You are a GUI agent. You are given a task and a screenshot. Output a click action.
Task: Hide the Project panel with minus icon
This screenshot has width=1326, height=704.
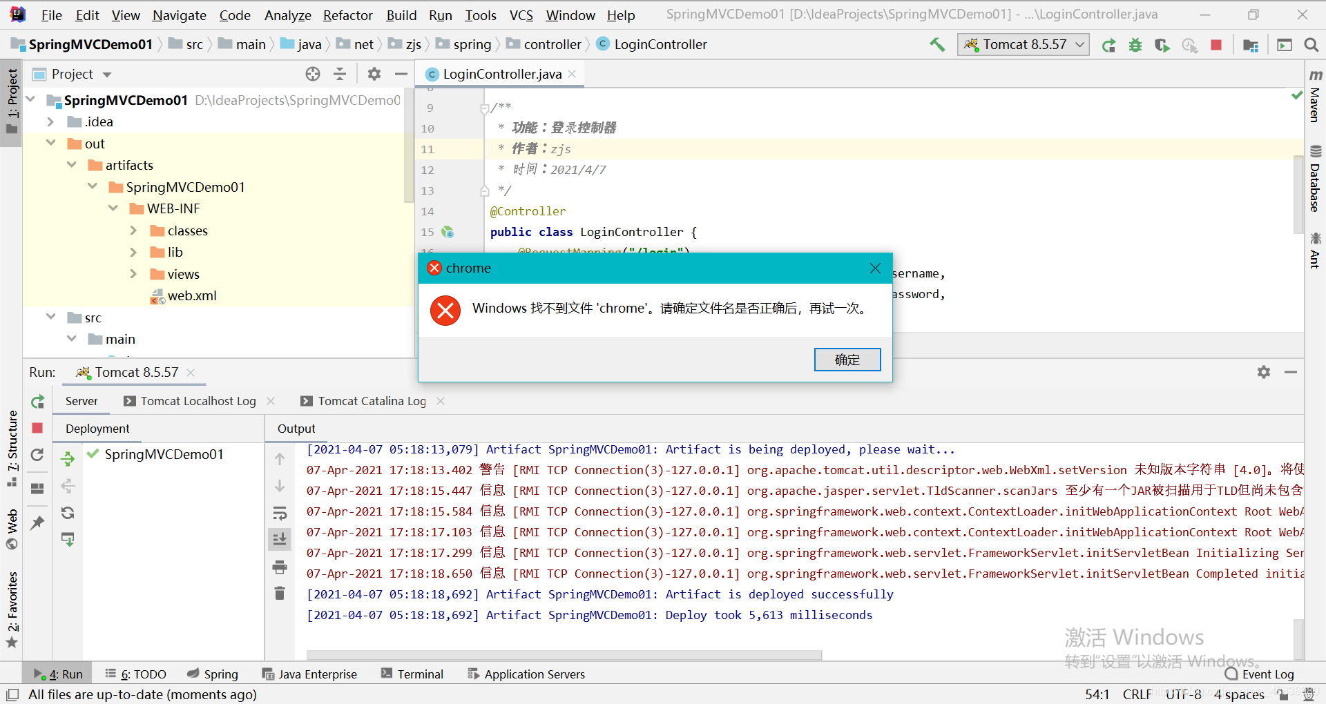pos(401,74)
